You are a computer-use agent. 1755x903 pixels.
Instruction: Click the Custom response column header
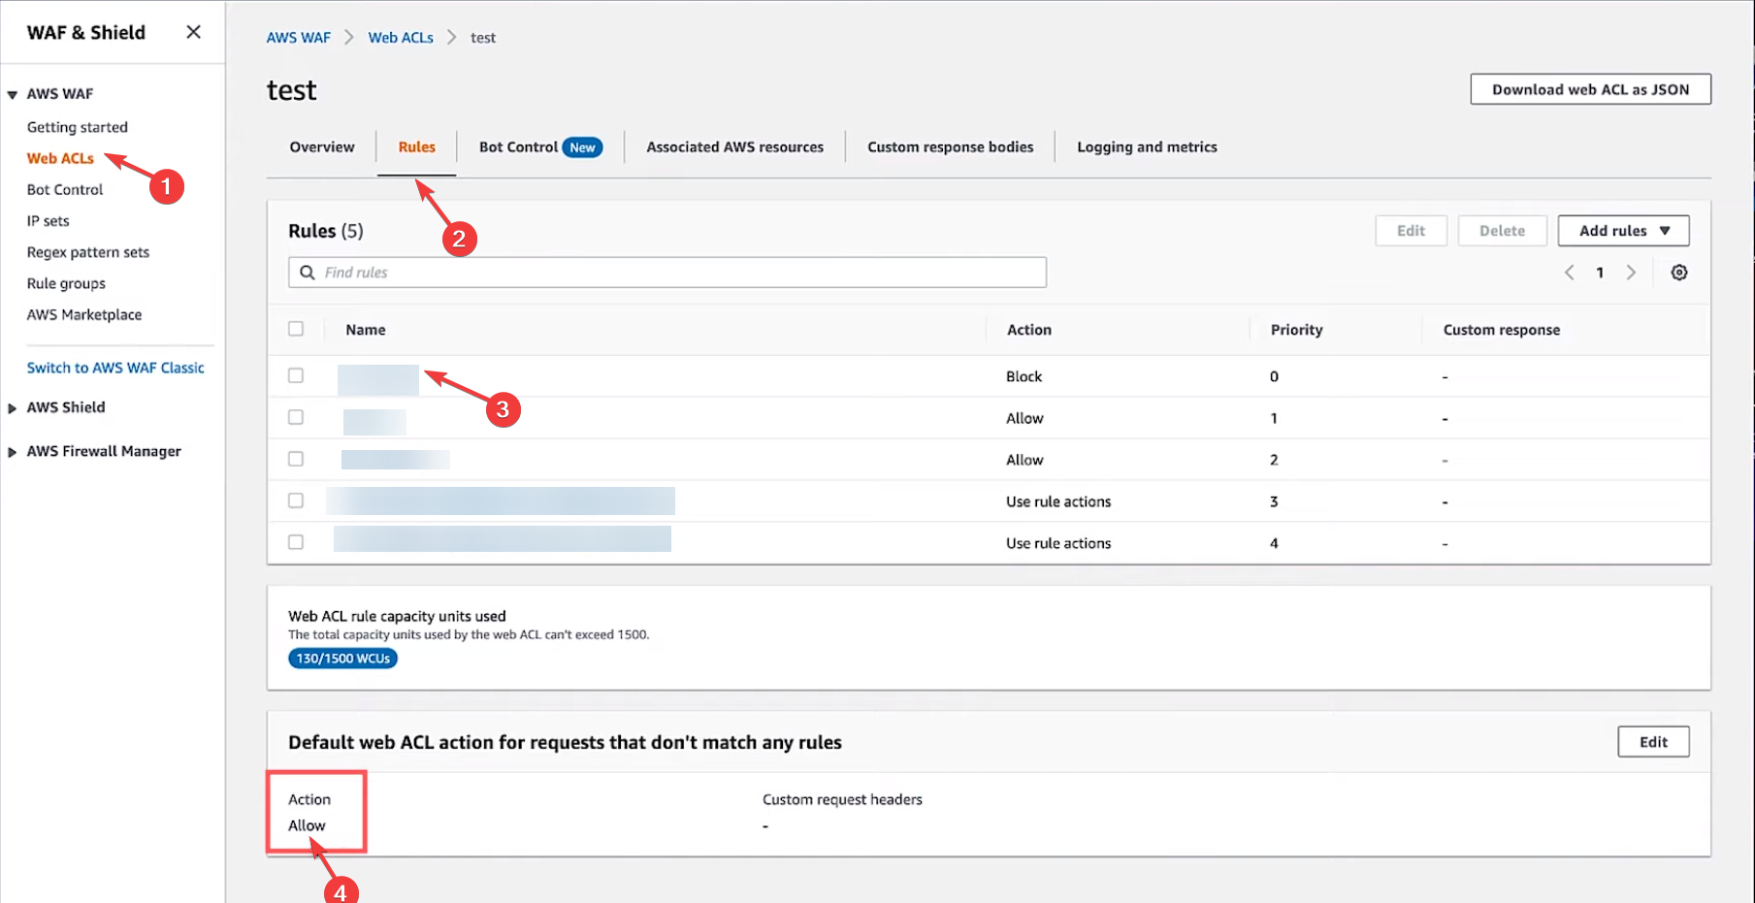[x=1502, y=330]
